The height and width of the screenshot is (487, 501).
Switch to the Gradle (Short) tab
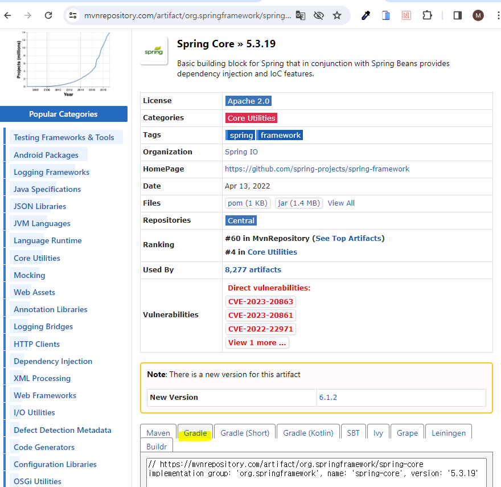coord(245,433)
